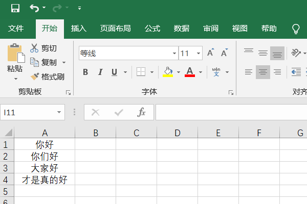307x204 pixels.
Task: Select cell A4 containing 才是真的好
Action: (x=45, y=179)
